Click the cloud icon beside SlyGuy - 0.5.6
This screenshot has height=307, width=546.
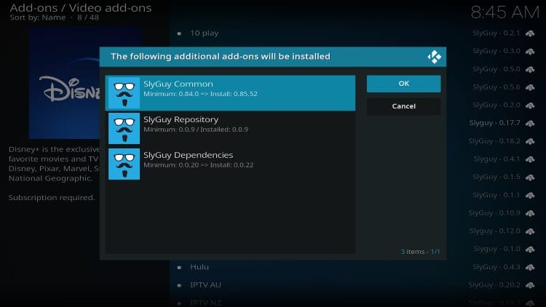[x=530, y=87]
